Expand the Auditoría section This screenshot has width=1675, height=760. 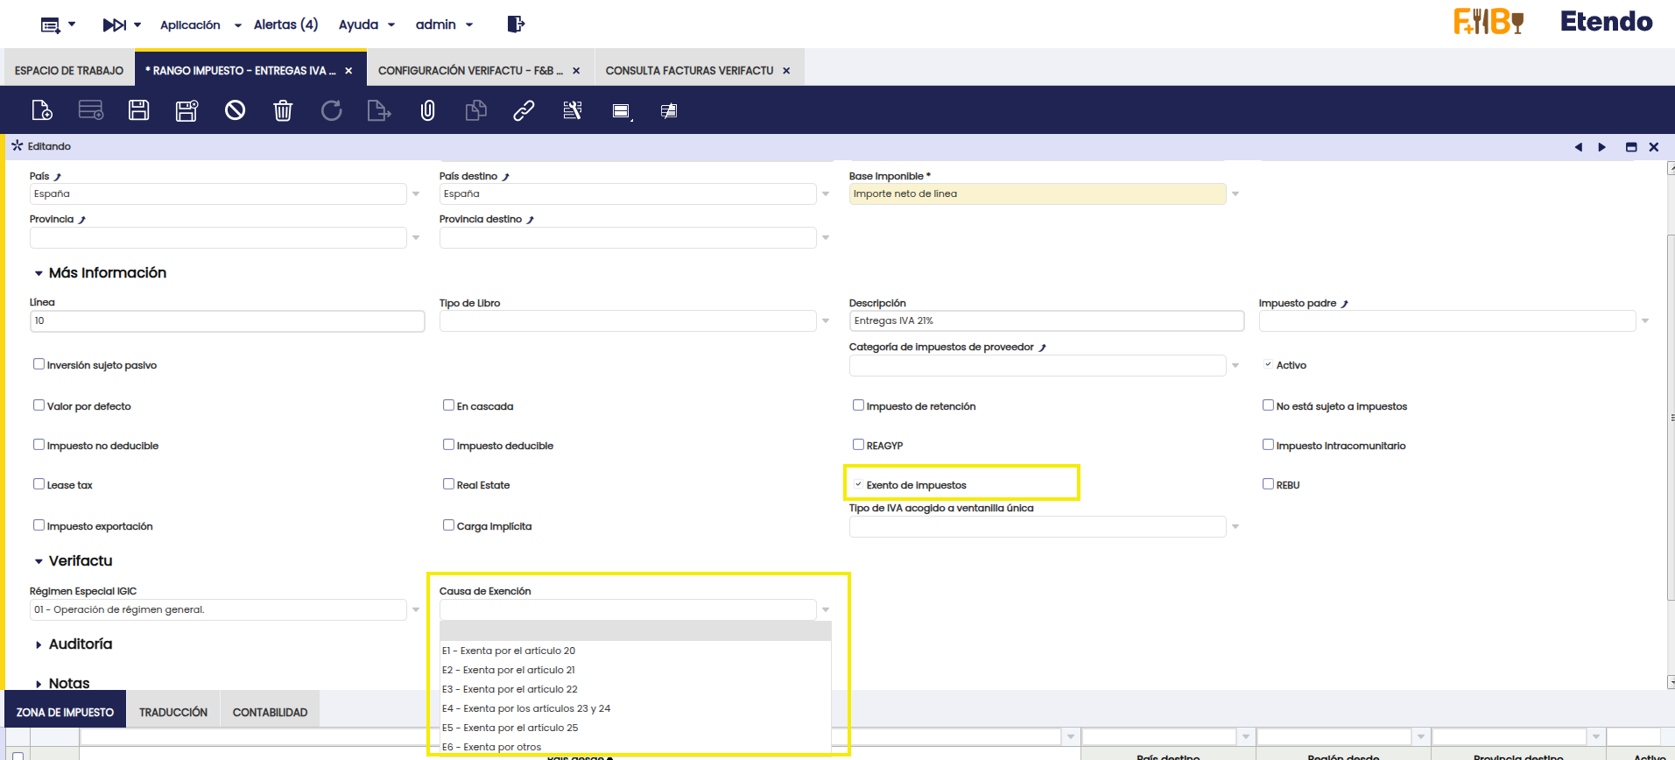coord(80,644)
